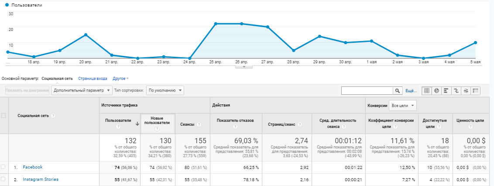Click the magnifier search icon button

(x=398, y=90)
